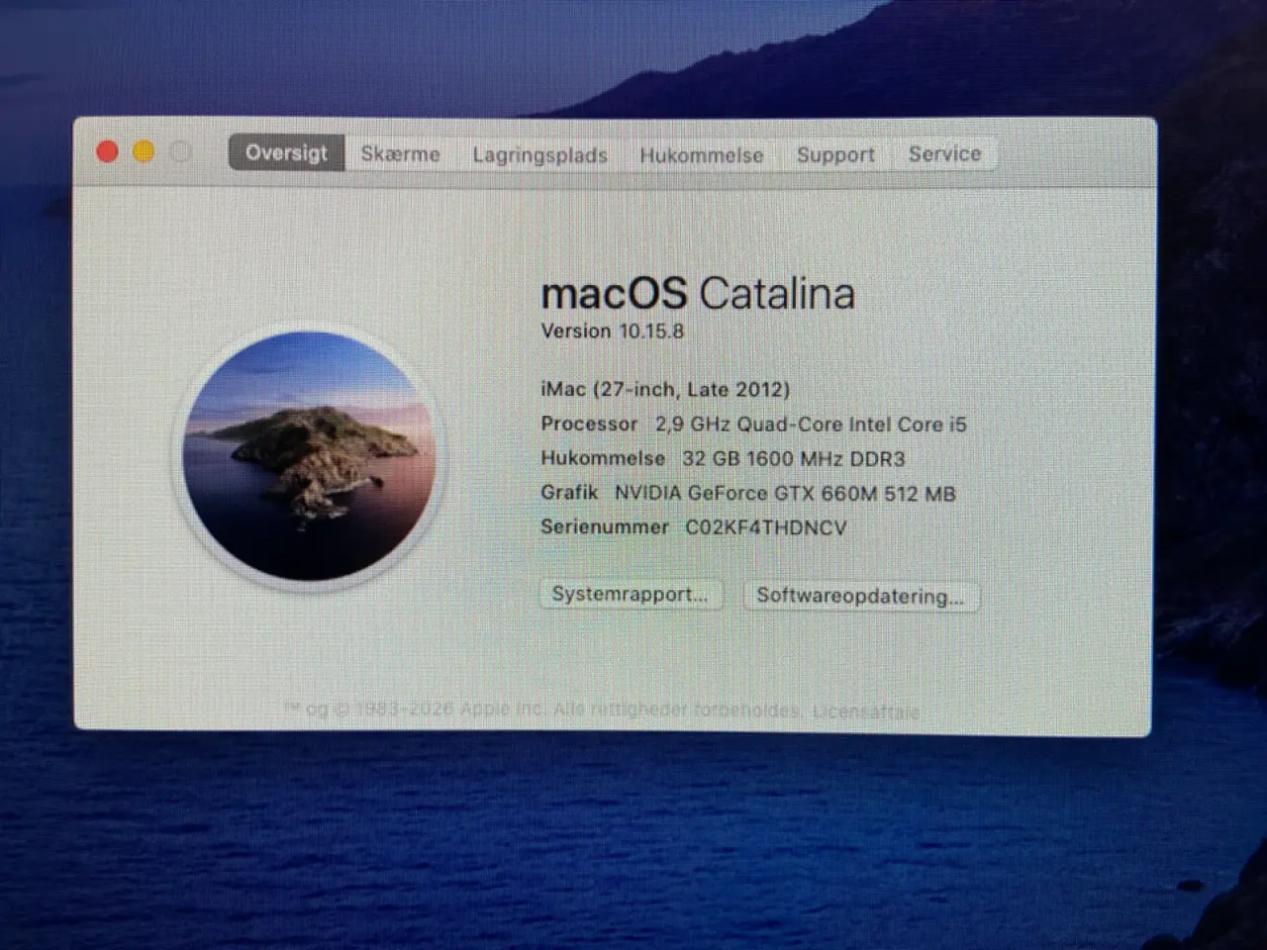Open the Licensaftale link

865,712
